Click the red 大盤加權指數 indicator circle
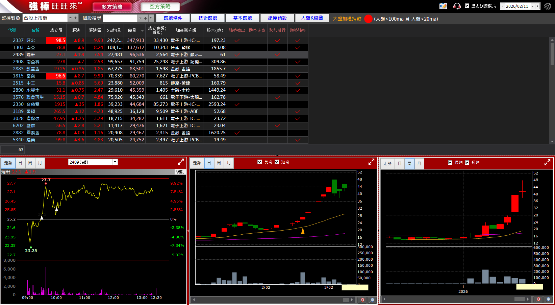This screenshot has width=555, height=305. tap(368, 19)
